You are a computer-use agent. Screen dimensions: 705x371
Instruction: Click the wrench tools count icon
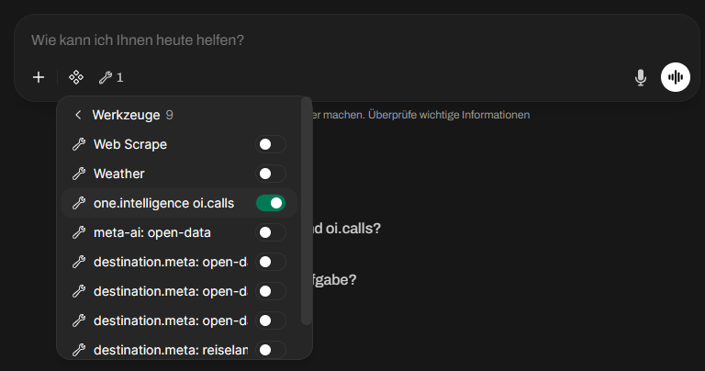pos(110,78)
